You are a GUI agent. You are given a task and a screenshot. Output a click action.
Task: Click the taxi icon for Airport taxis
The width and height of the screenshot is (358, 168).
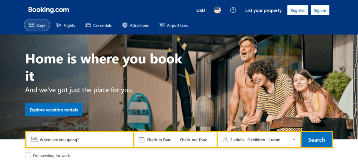(x=162, y=25)
